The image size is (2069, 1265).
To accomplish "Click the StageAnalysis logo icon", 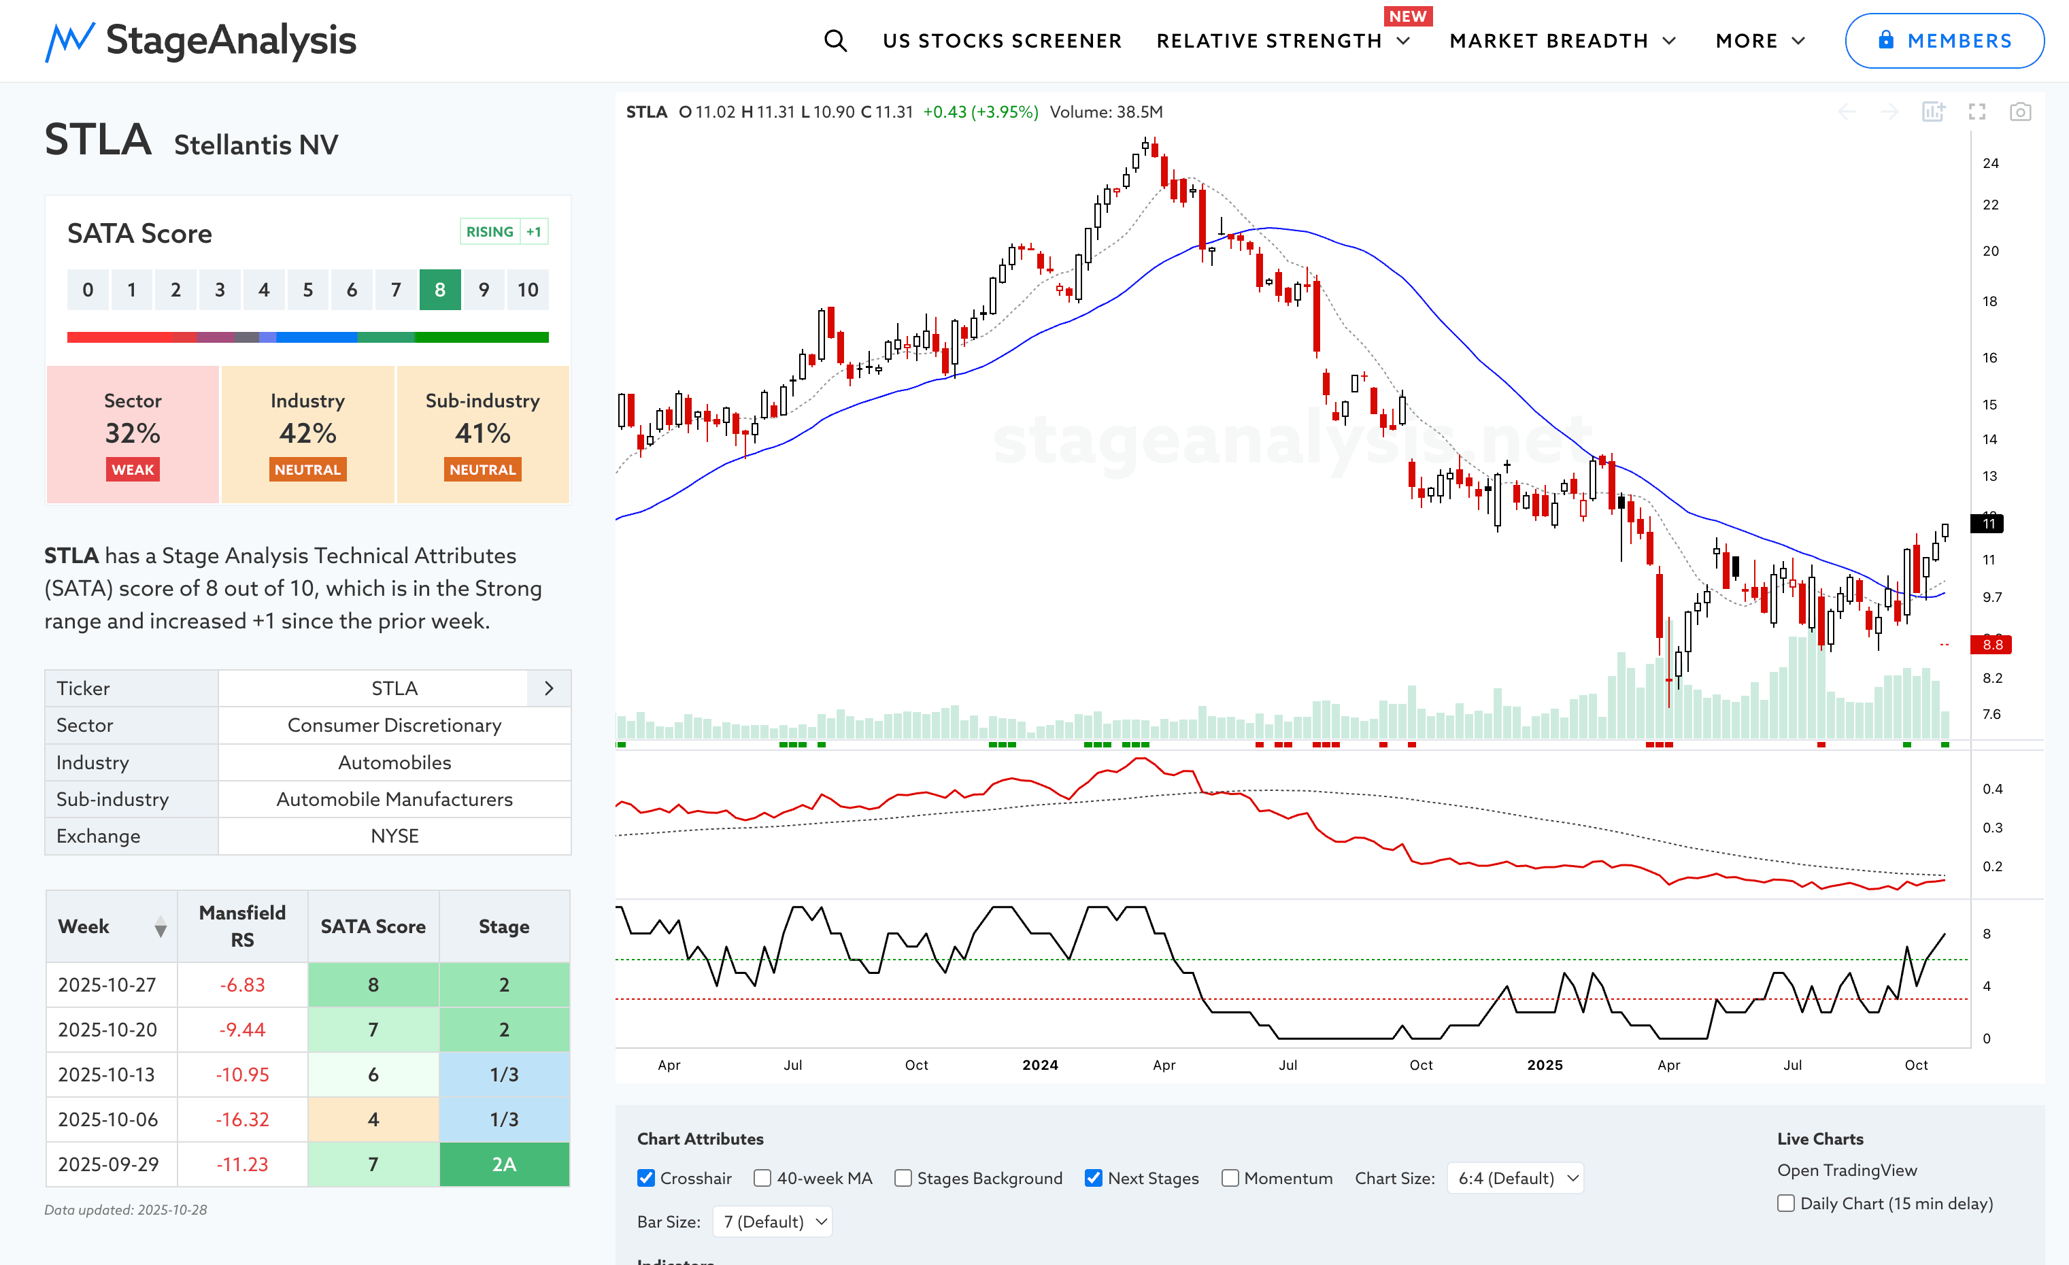I will [69, 40].
